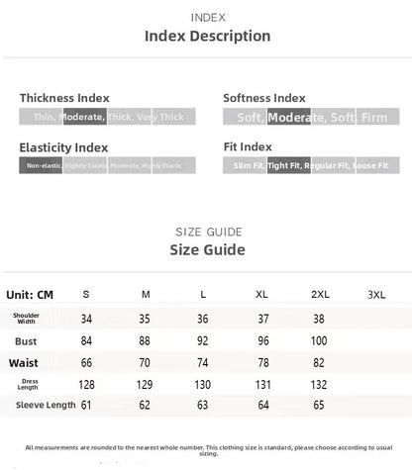Click the Firm softness segment
This screenshot has width=412, height=470.
click(x=378, y=117)
